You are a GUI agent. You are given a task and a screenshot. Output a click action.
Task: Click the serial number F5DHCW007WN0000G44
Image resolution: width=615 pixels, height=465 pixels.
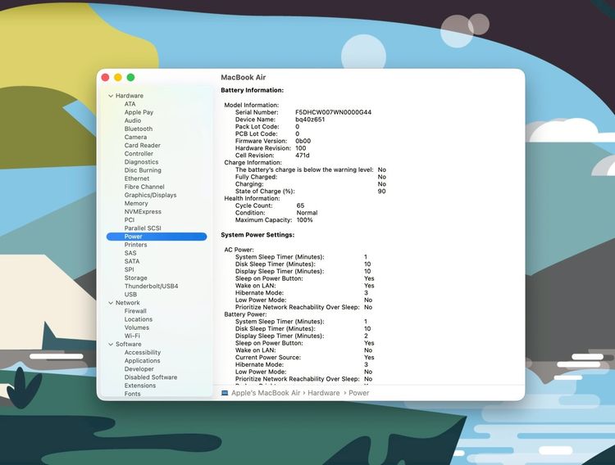pyautogui.click(x=334, y=112)
